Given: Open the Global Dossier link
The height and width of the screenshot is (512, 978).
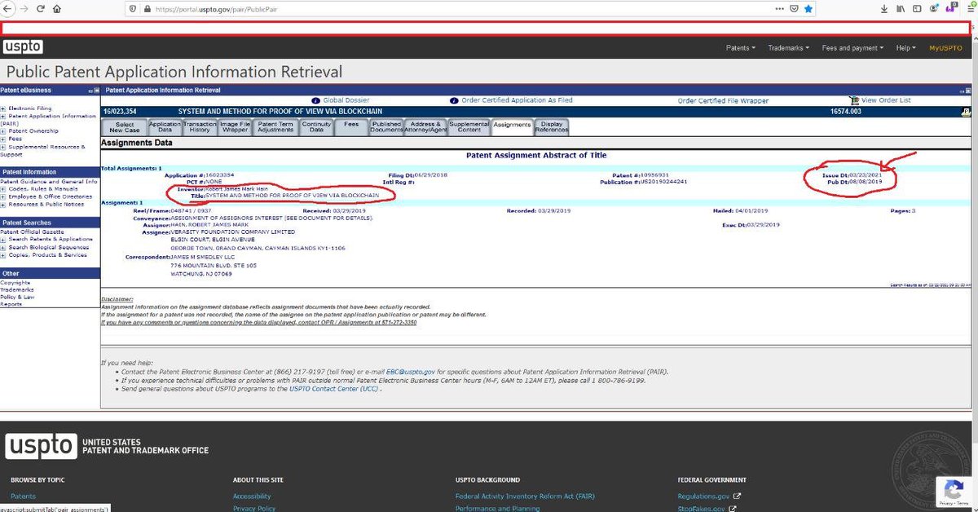Looking at the screenshot, I should (x=346, y=100).
